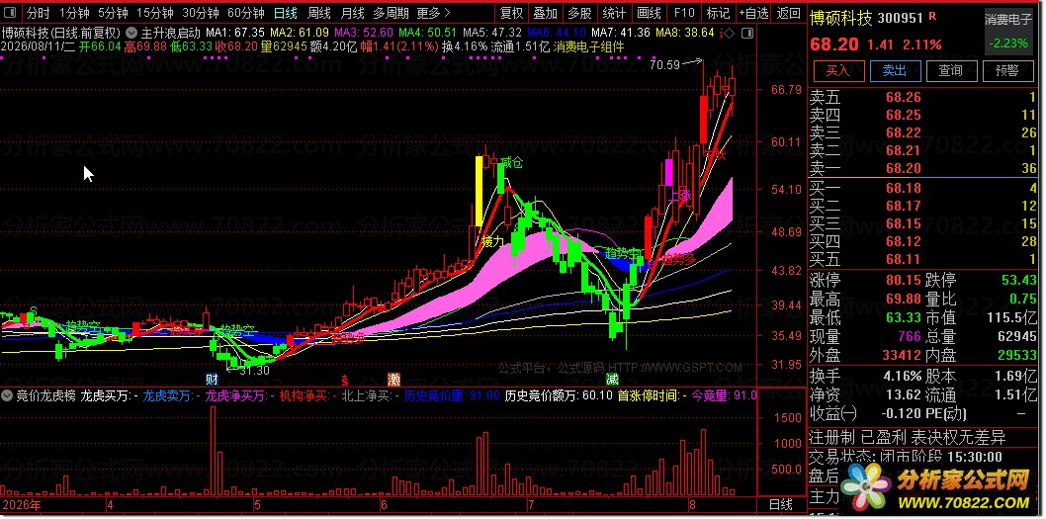This screenshot has height=519, width=1046.
Task: Open 多股 multi-stock view
Action: tap(579, 13)
